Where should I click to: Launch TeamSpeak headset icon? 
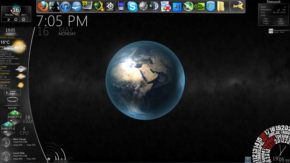click(x=154, y=6)
